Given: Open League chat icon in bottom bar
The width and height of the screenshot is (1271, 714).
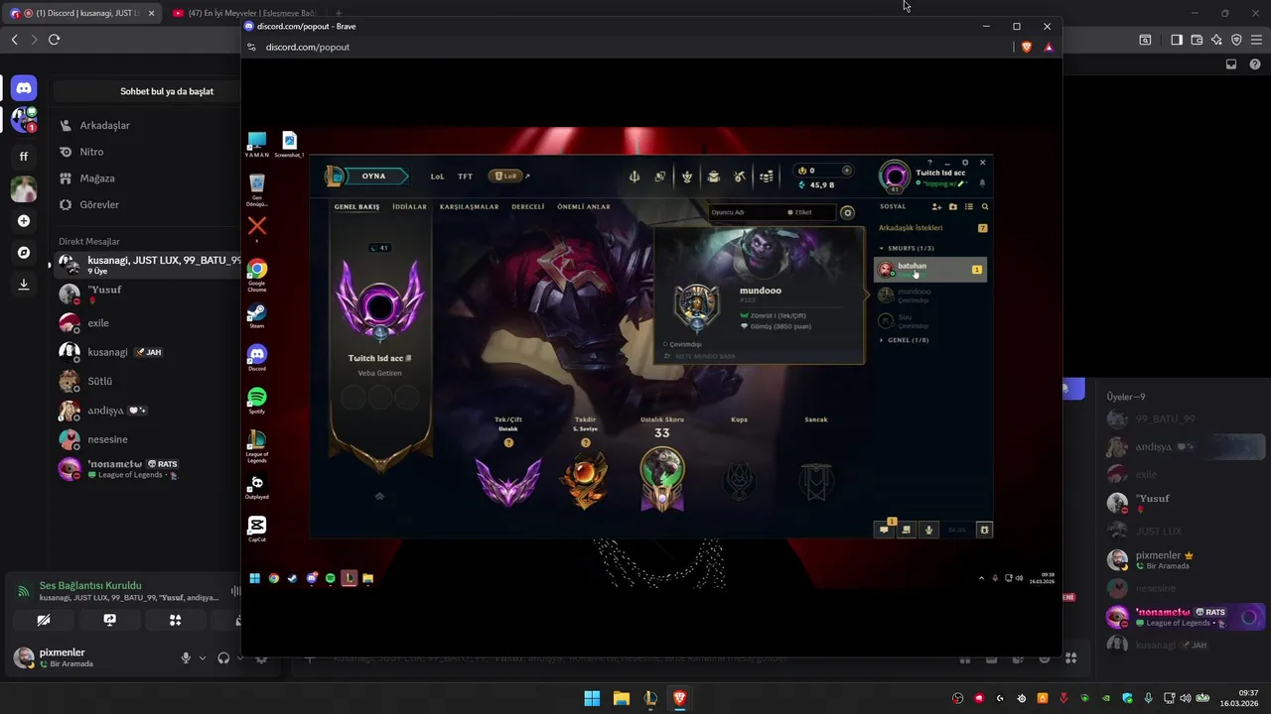Looking at the screenshot, I should tap(884, 531).
